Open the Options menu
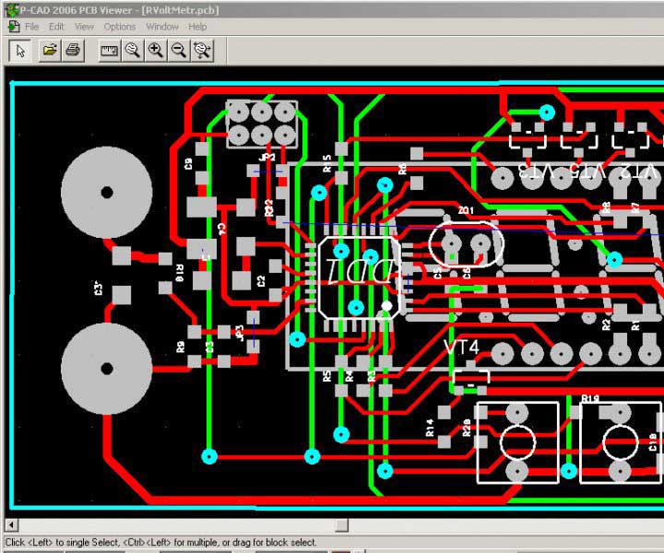Viewport: 664px width, 553px height. [120, 27]
